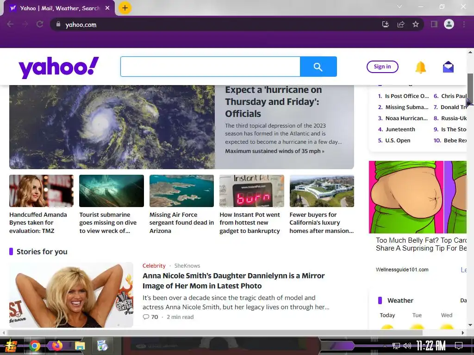
Task: Click the blue search magnifier button
Action: [x=318, y=67]
